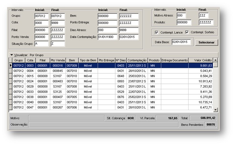This screenshot has height=145, width=234.
Task: Click Data Contemplação Inicial field 01/01/1900
Action: coord(107,37)
